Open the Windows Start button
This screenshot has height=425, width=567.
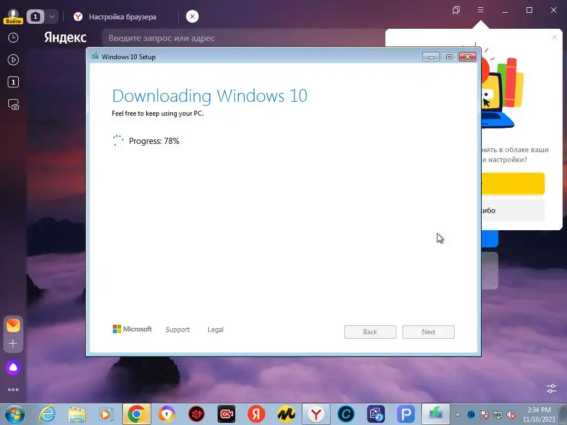click(x=15, y=414)
